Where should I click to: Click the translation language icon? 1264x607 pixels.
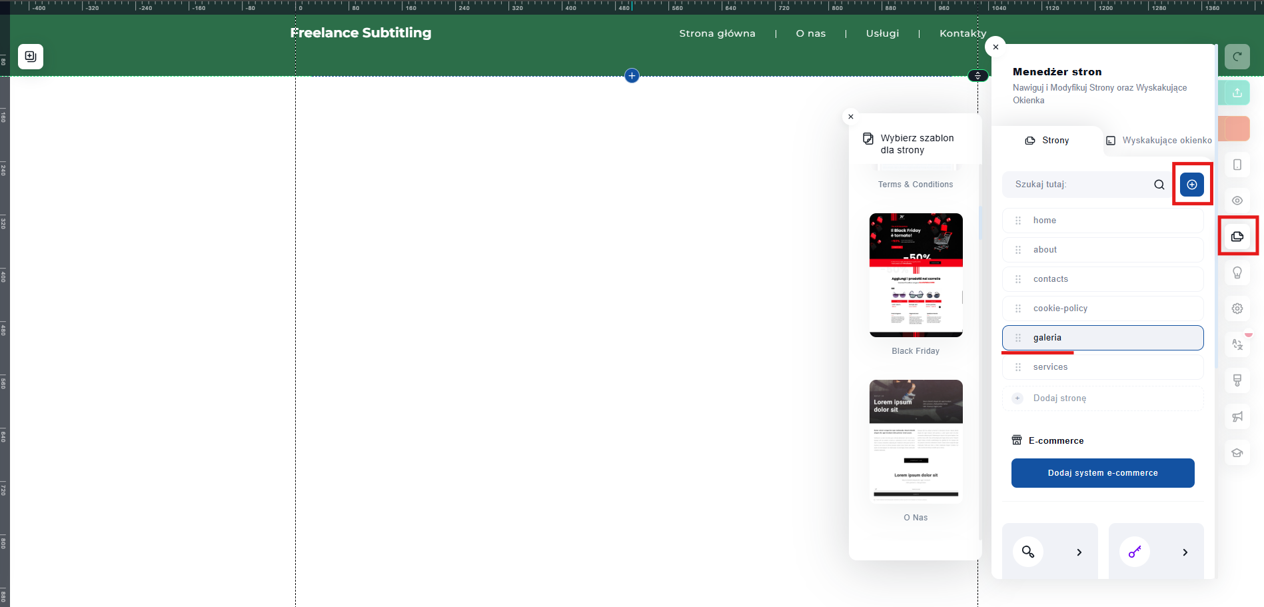click(x=1237, y=344)
